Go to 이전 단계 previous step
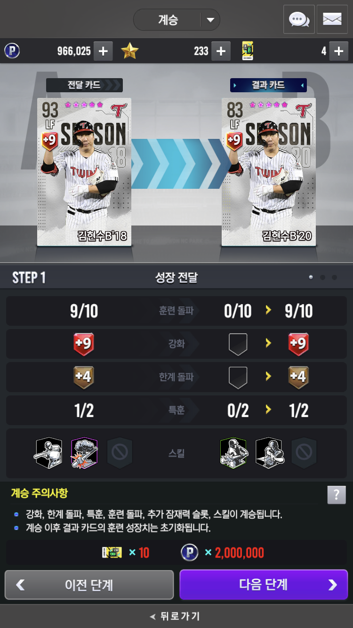 tap(89, 585)
